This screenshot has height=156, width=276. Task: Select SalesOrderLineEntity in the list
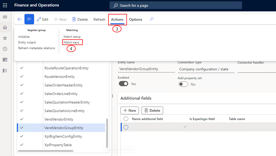[x=61, y=94]
